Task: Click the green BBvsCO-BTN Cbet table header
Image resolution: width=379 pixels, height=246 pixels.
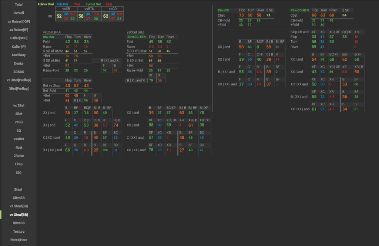Action: [x=300, y=10]
